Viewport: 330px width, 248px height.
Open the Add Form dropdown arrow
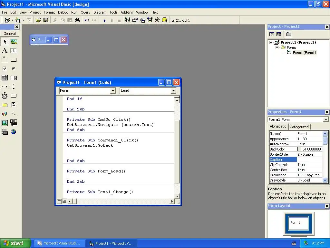click(23, 20)
